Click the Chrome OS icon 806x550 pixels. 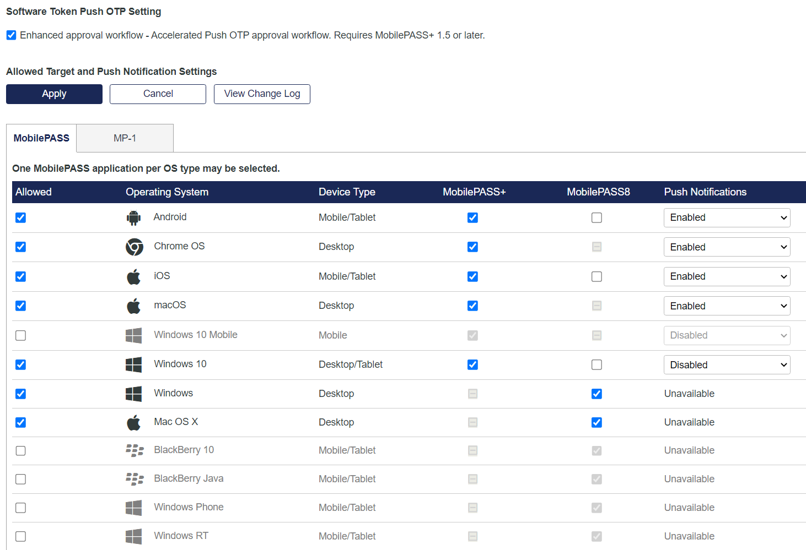133,247
